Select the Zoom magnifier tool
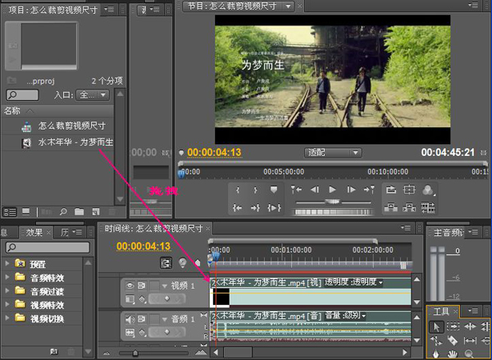Screen dimensions: 492x360 (x=469, y=353)
